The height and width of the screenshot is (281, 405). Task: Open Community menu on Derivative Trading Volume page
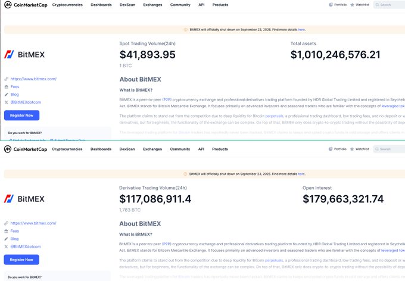pyautogui.click(x=180, y=149)
